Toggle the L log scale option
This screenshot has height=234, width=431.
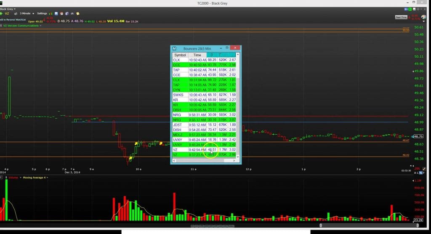click(418, 173)
